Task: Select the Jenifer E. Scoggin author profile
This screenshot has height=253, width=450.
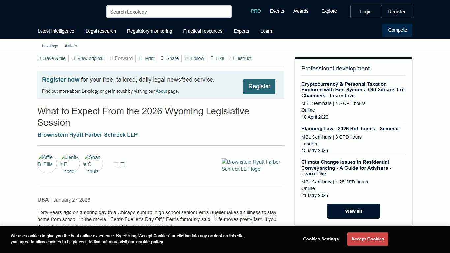Action: click(70, 163)
